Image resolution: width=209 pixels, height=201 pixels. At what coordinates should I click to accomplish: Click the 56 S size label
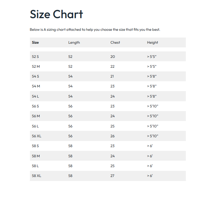pos(36,106)
